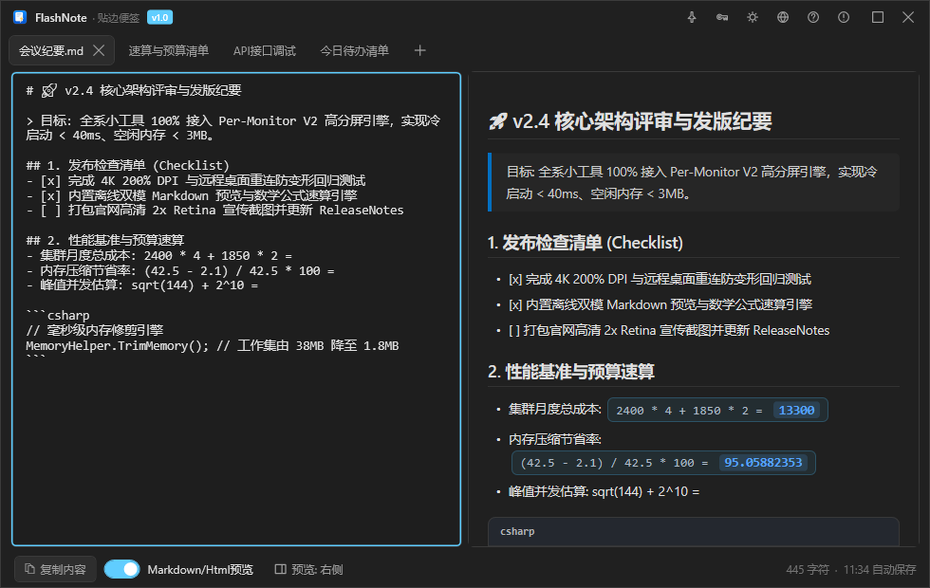The width and height of the screenshot is (930, 588).
Task: Pin the window on top
Action: coord(692,18)
